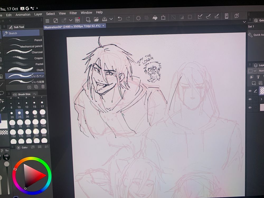Create a new canvas with the New icon

(x=88, y=20)
